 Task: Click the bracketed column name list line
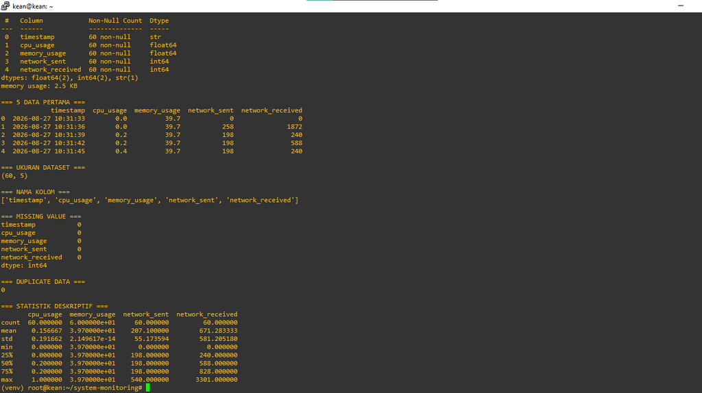[x=149, y=201]
